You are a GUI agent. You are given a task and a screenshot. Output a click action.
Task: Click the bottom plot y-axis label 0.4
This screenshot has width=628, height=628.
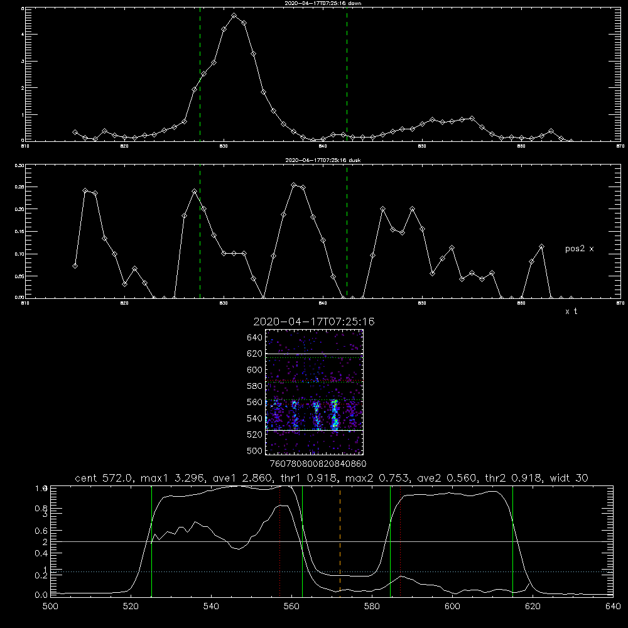coord(41,553)
